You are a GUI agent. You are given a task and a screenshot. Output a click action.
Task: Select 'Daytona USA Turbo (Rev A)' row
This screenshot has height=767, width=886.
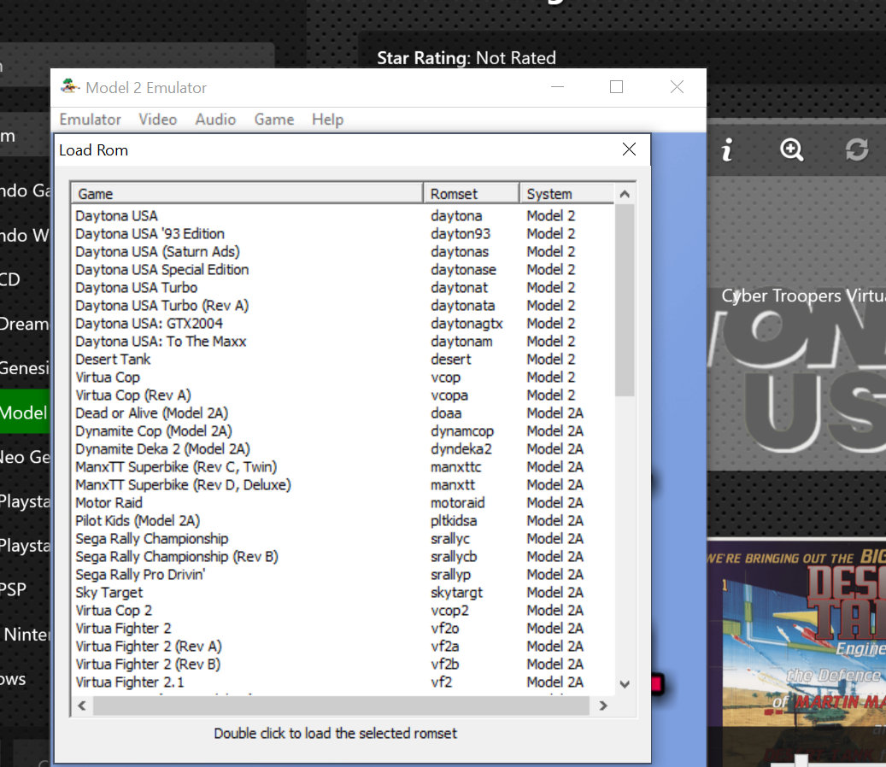coord(343,306)
